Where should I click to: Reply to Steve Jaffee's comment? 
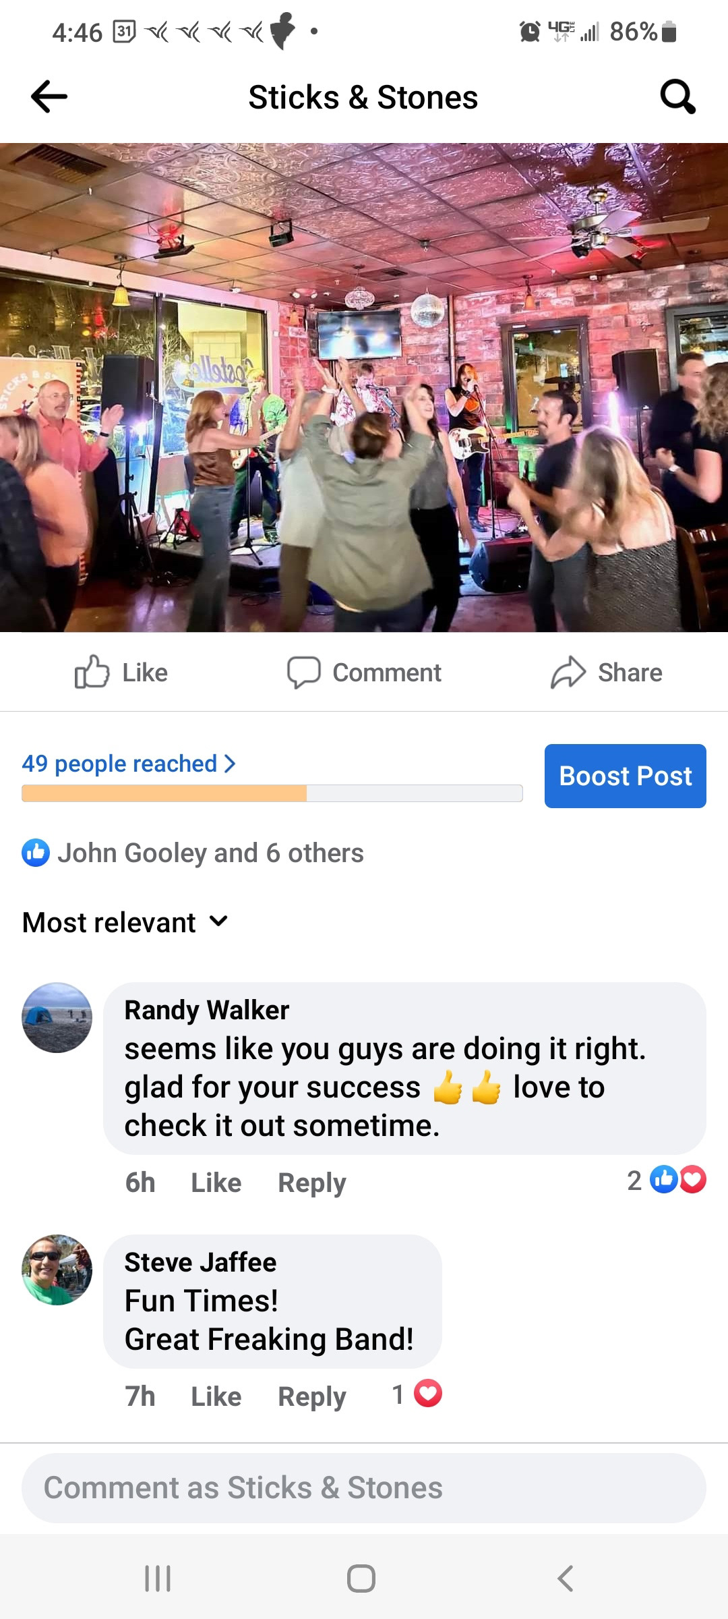312,1396
